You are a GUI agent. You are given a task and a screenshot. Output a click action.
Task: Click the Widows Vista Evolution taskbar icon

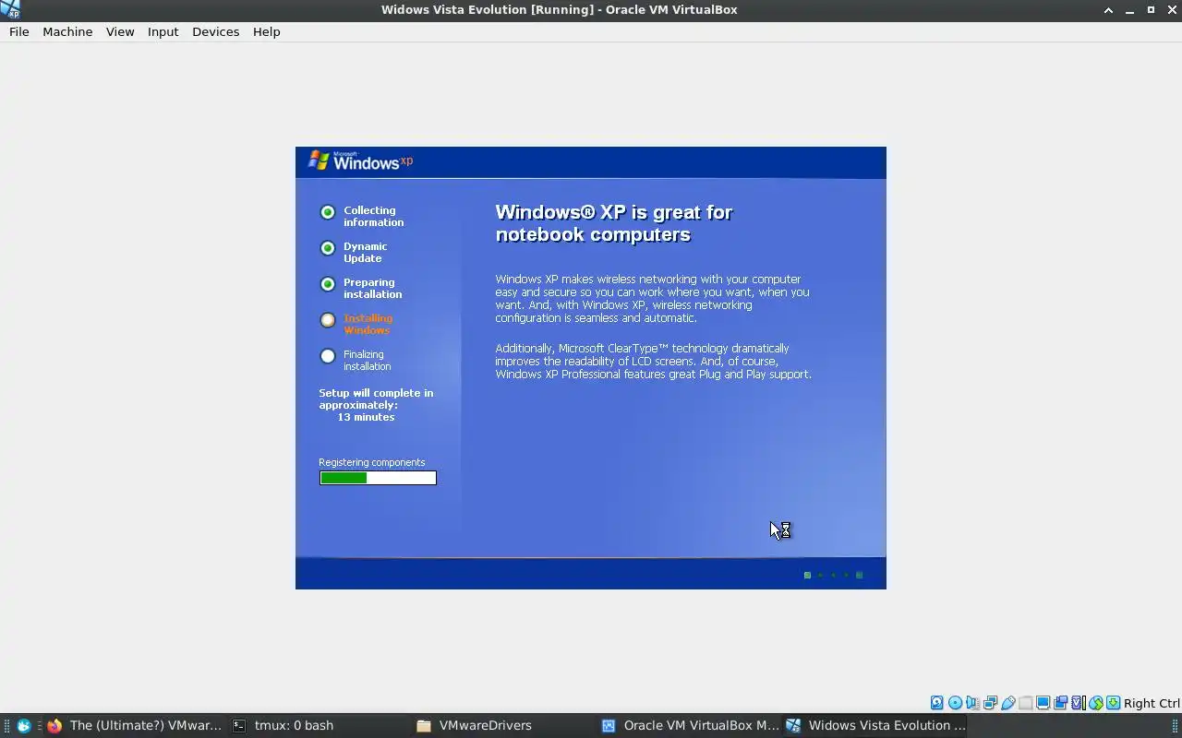[x=793, y=725]
